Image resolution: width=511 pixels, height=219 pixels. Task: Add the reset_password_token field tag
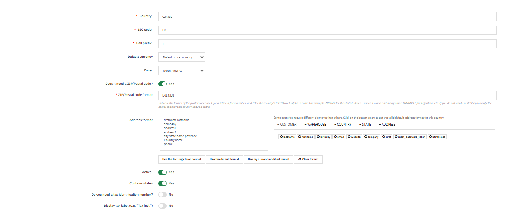pos(410,137)
